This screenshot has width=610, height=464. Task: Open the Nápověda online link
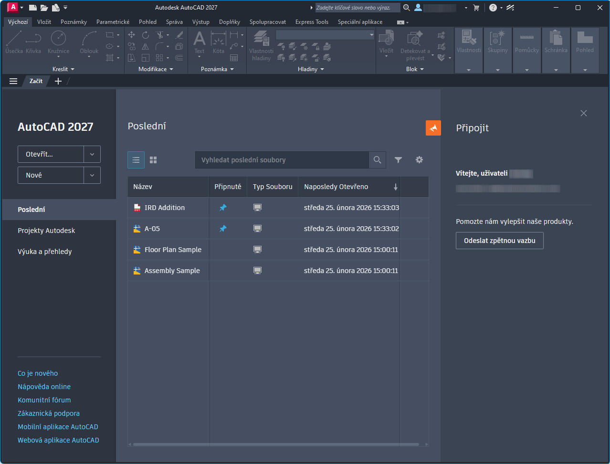click(44, 387)
